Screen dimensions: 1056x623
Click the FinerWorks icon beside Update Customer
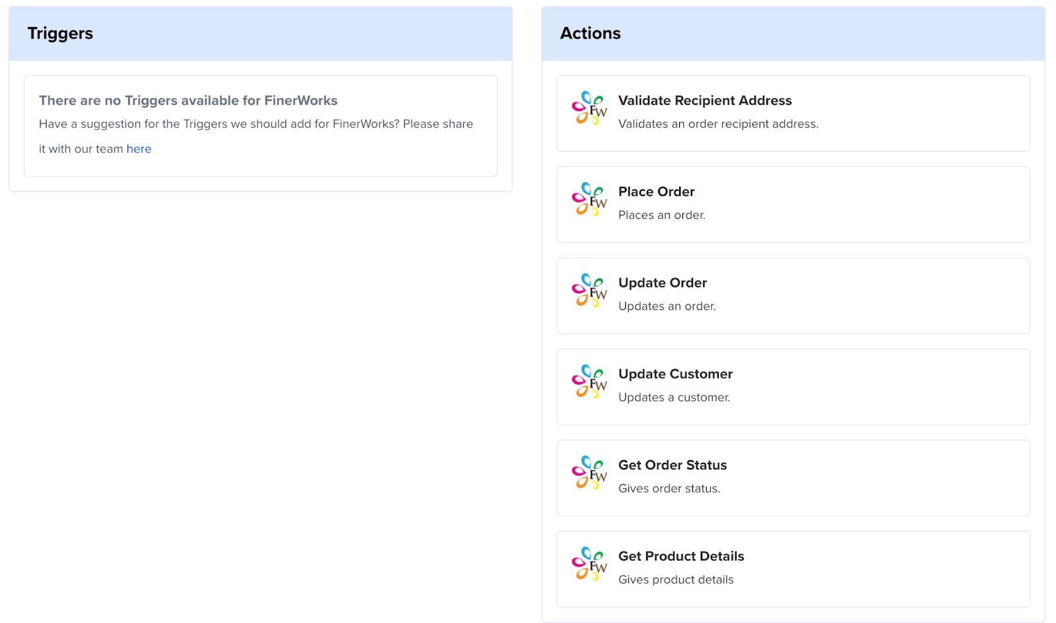point(589,381)
